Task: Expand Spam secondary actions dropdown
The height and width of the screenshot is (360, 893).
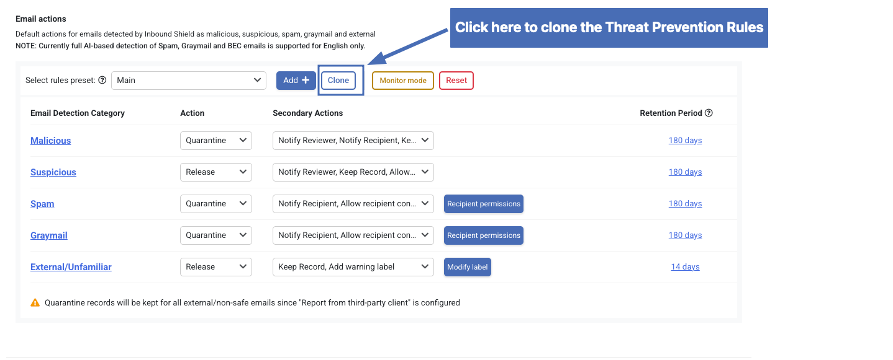Action: click(353, 204)
